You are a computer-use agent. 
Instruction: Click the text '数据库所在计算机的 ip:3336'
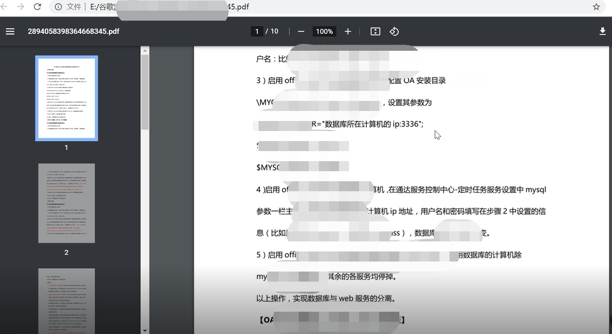coord(372,124)
